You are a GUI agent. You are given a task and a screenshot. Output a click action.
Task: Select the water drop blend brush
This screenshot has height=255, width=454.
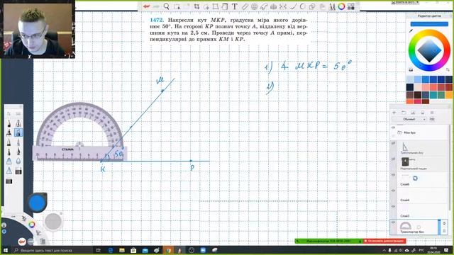18,161
